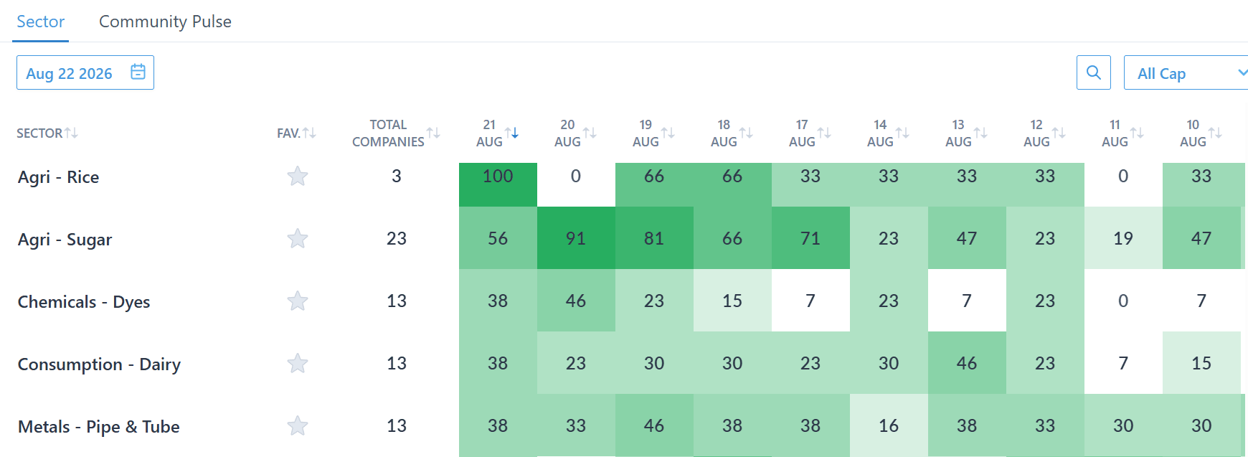1248x457 pixels.
Task: Sort by 10 AUG column arrows
Action: pos(1215,133)
